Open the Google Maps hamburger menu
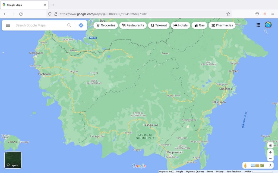Image resolution: width=278 pixels, height=173 pixels. pos(8,25)
